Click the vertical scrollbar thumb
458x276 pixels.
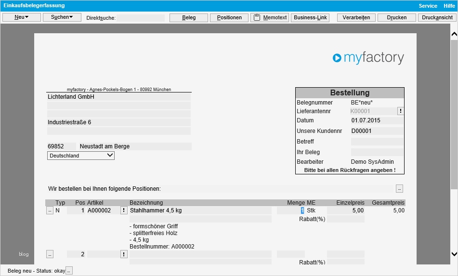point(454,115)
